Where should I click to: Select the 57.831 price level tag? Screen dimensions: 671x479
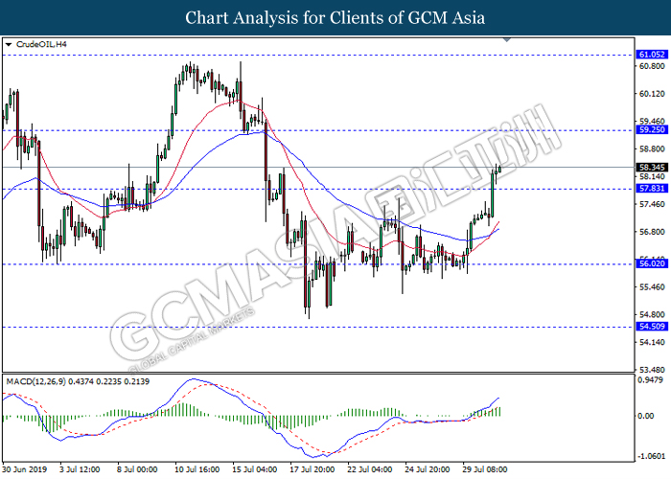[x=649, y=189]
